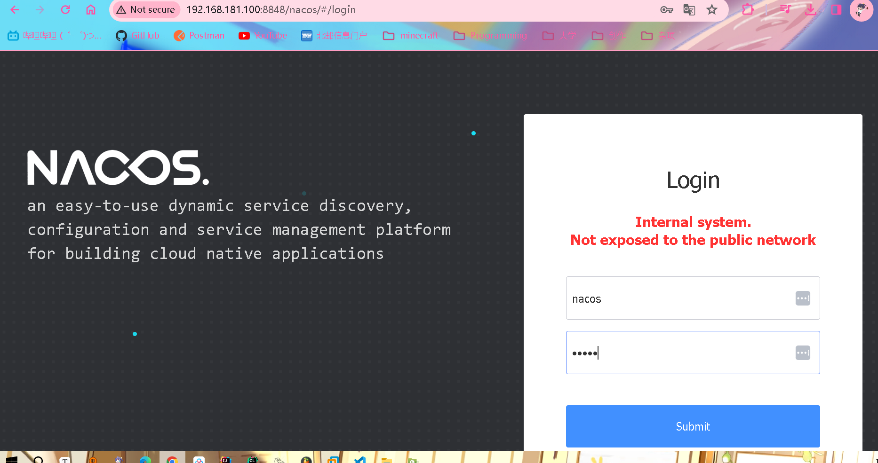Bookmark this page with the star

click(x=712, y=9)
